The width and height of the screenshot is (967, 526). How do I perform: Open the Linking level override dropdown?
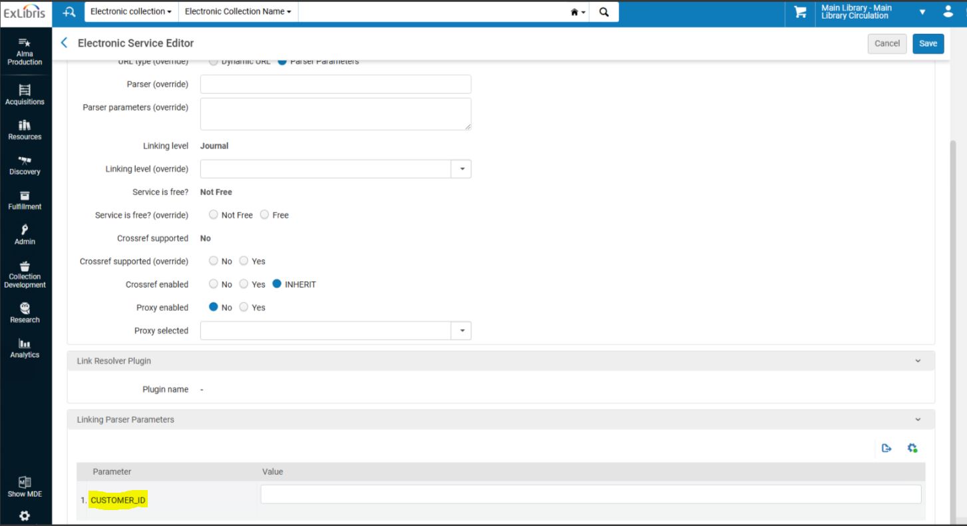coord(462,169)
